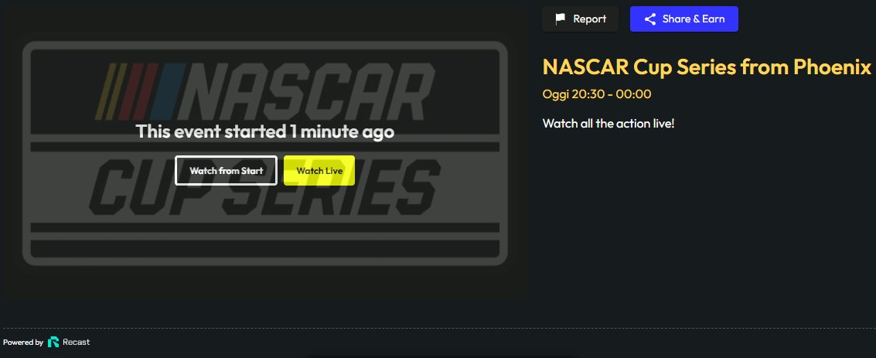Screen dimensions: 876x358
Task: Click the NASCAR Cup Series from Phoenix title
Action: 707,67
